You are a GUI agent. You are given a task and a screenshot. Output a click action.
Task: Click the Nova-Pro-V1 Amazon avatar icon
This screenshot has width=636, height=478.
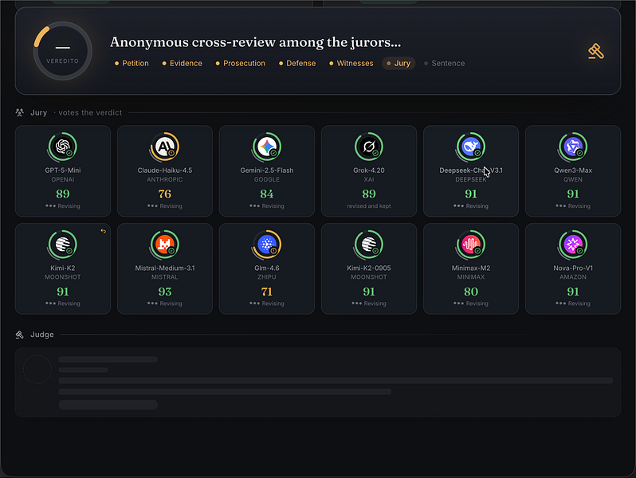point(573,245)
